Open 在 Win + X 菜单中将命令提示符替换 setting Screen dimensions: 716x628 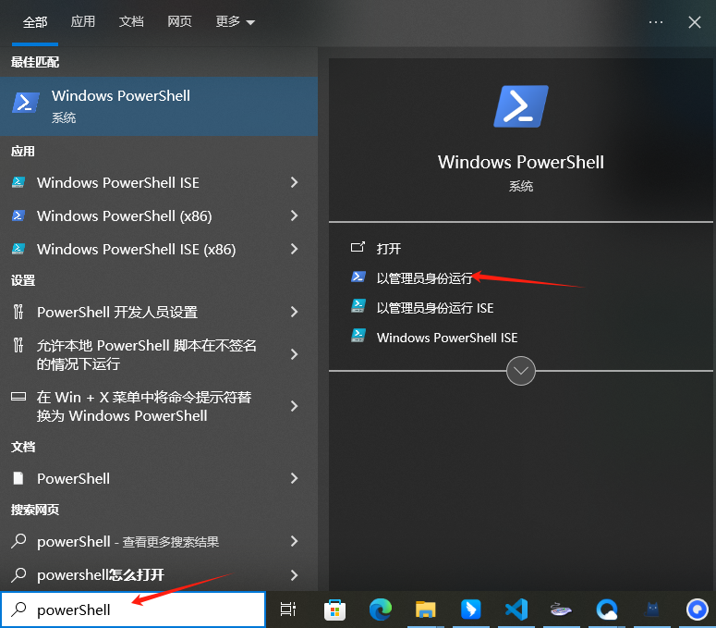click(159, 406)
